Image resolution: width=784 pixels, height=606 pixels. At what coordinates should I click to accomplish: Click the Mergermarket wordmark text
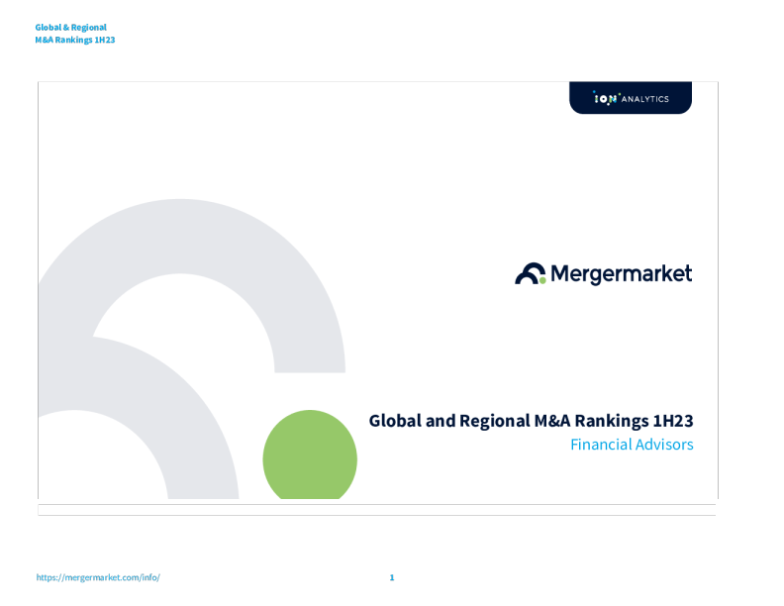(x=621, y=273)
